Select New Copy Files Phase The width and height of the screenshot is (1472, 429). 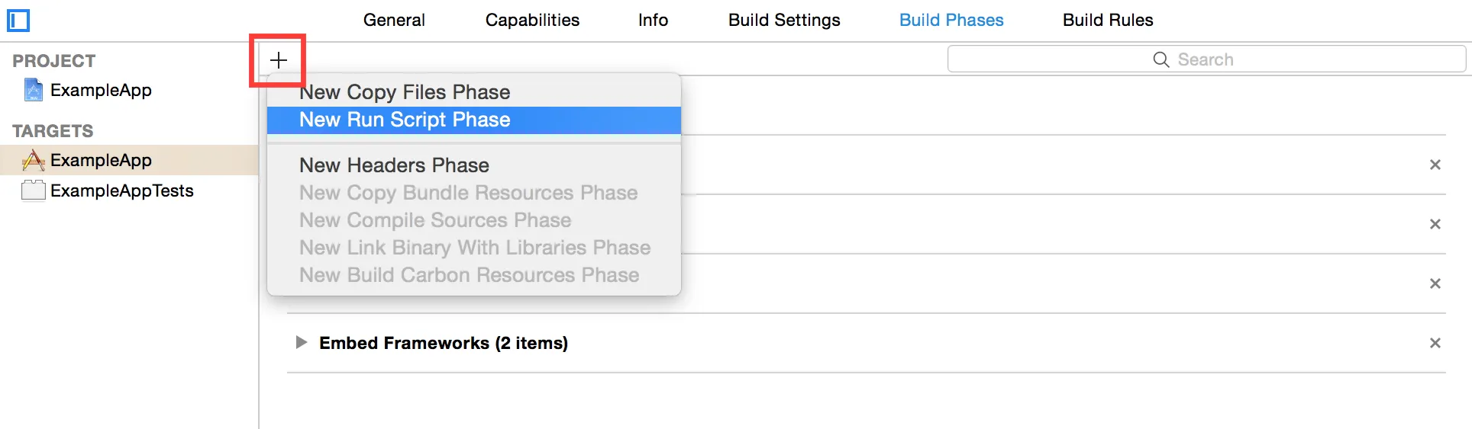pos(405,92)
